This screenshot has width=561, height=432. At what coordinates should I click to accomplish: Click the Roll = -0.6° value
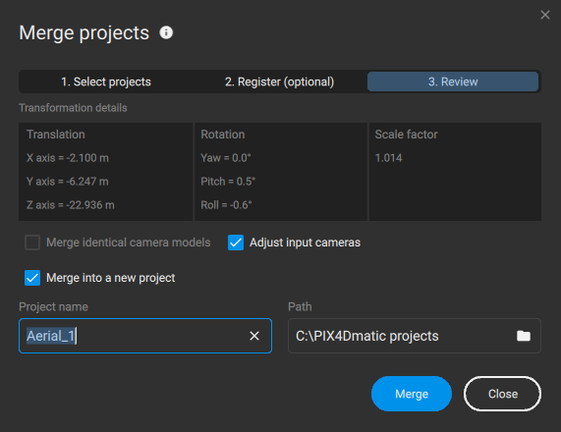226,205
